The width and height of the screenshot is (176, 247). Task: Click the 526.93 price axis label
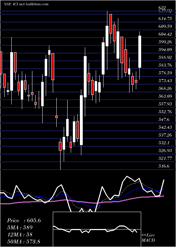click(165, 151)
